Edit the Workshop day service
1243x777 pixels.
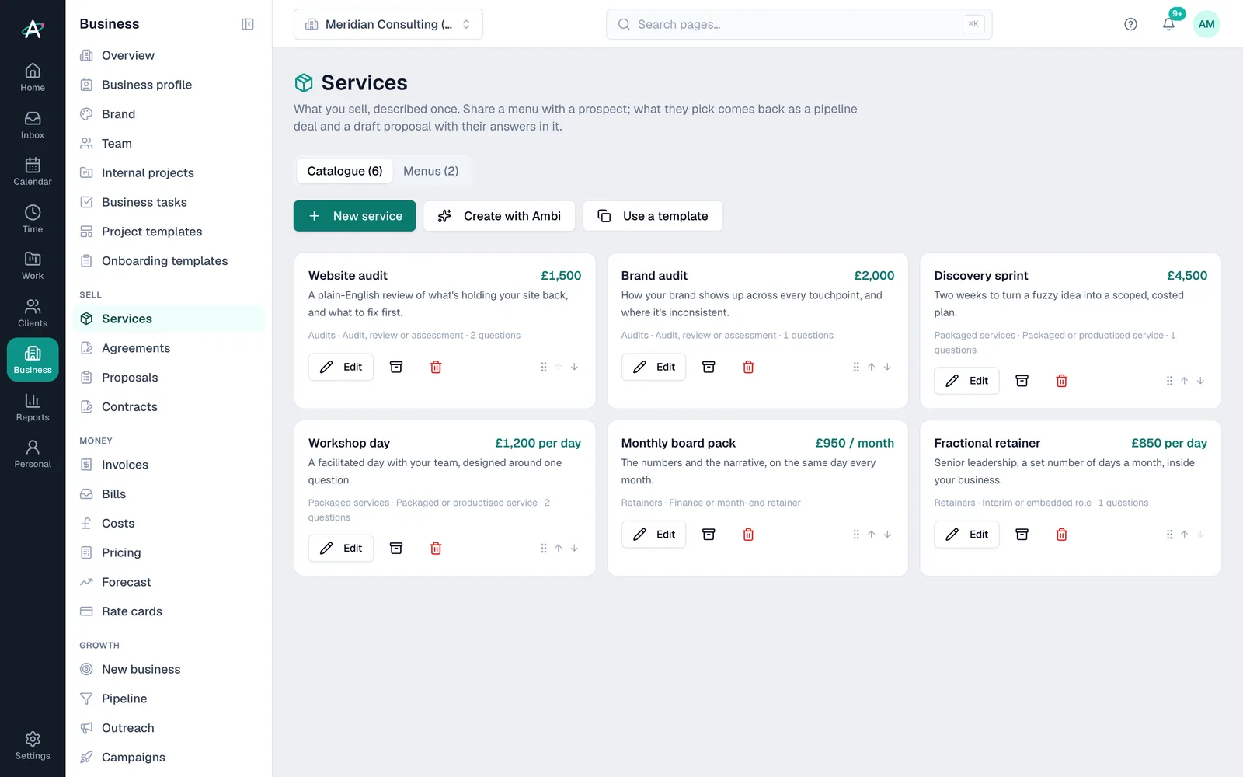(x=341, y=549)
